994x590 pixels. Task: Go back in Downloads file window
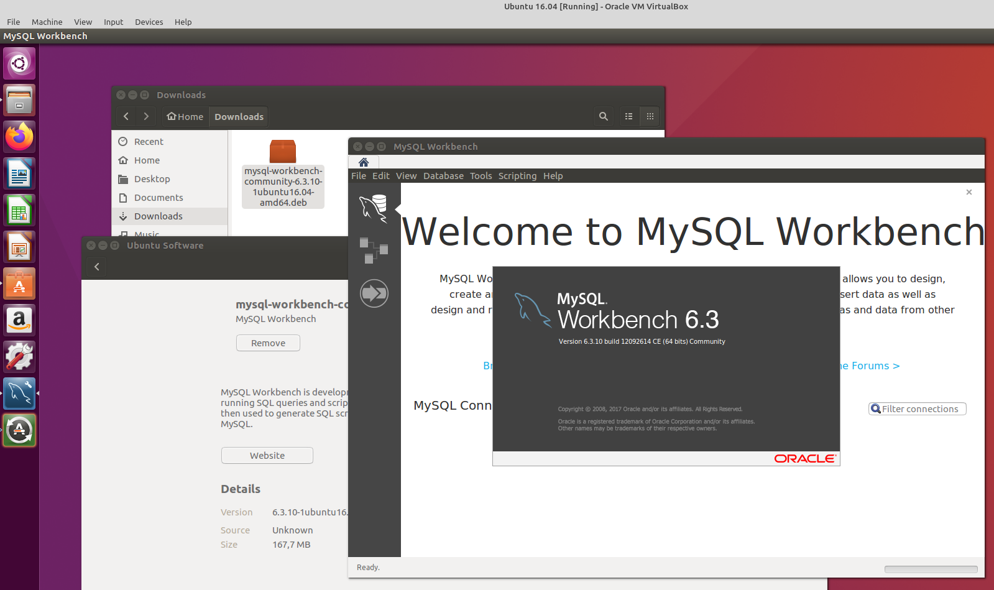coord(126,116)
